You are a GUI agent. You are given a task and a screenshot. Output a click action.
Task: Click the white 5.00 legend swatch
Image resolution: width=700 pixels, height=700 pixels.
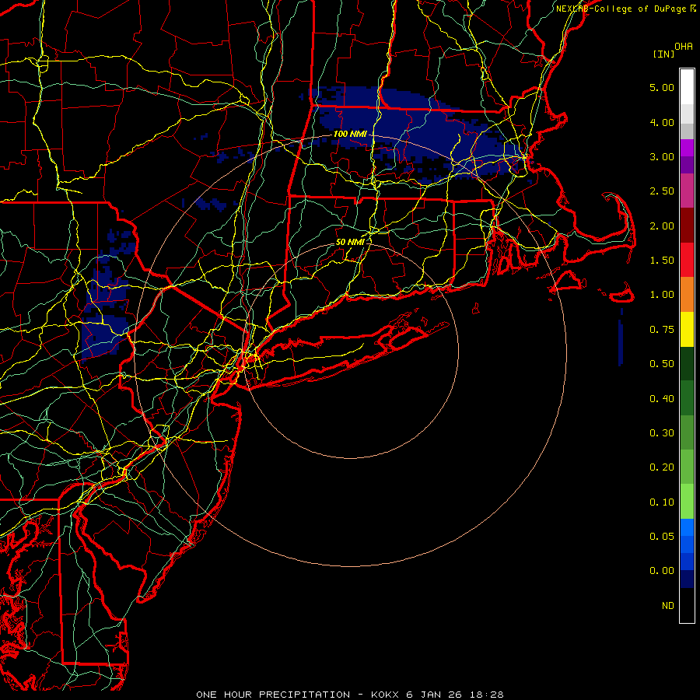[x=687, y=87]
